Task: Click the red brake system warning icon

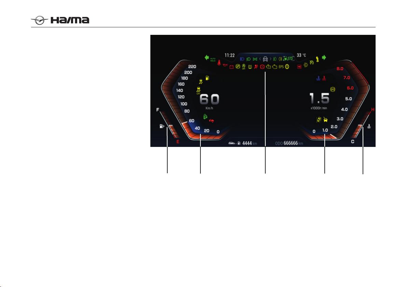Action: tap(263, 67)
